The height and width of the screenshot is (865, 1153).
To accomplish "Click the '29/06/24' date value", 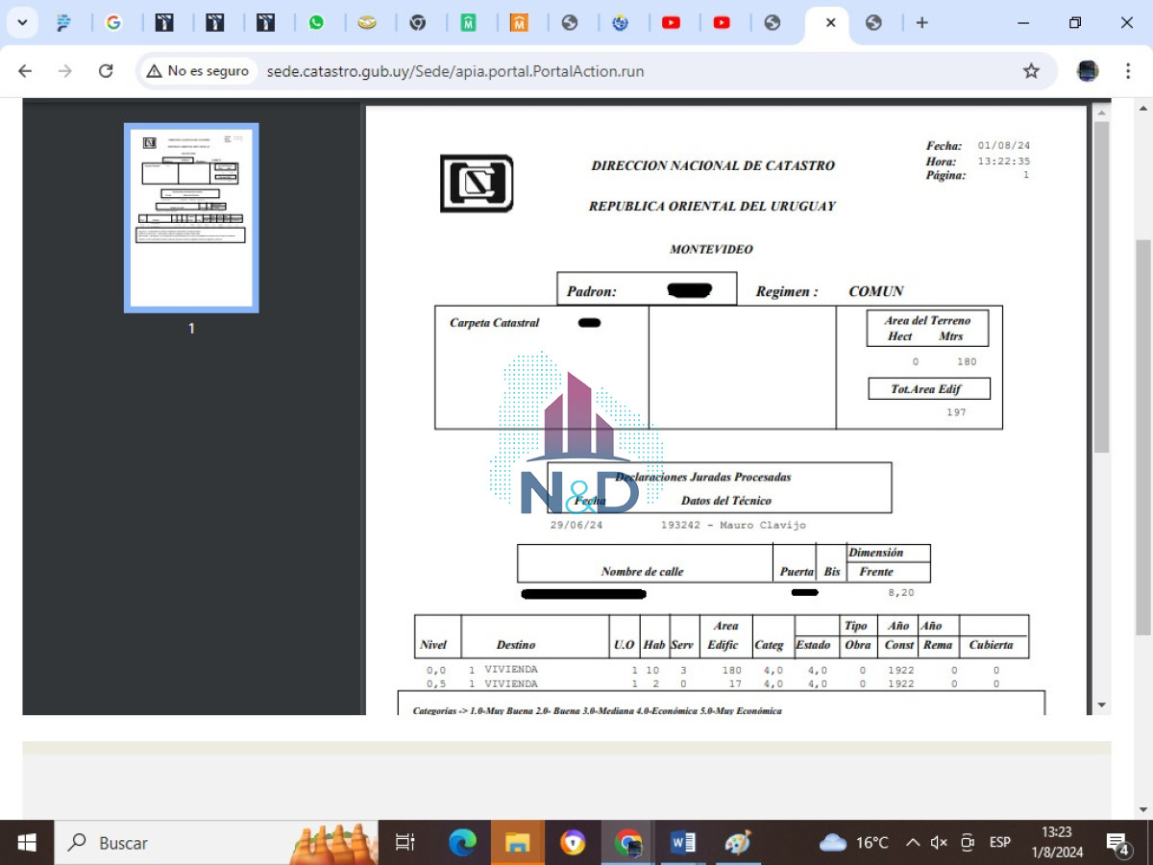I will point(576,525).
